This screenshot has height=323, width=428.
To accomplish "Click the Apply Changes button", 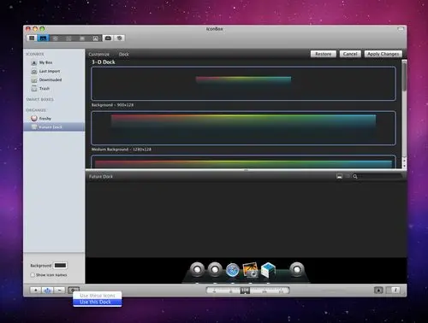I will [383, 54].
